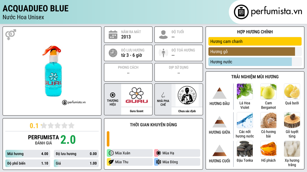The height and width of the screenshot is (172, 307).
Task: Click the sillage icon beside Độ toả hương
Action: (x=163, y=53)
